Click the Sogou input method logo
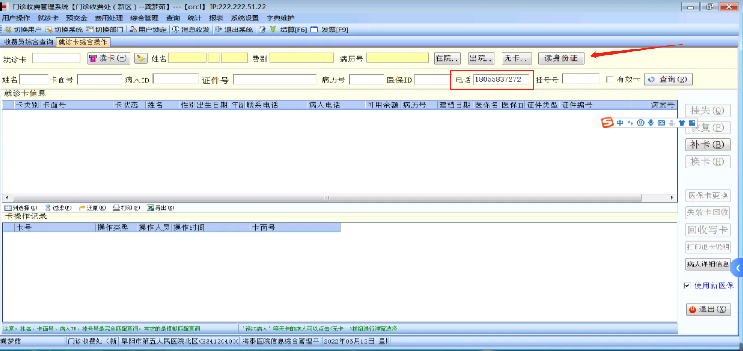The width and height of the screenshot is (743, 351). [607, 122]
